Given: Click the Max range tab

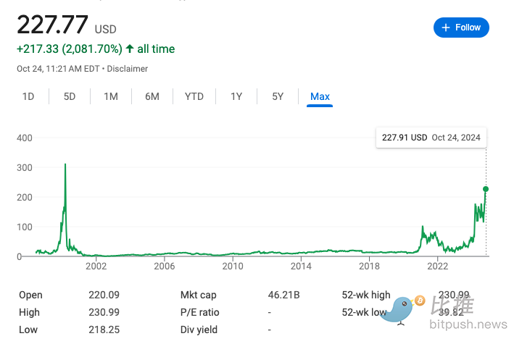Looking at the screenshot, I should [320, 96].
